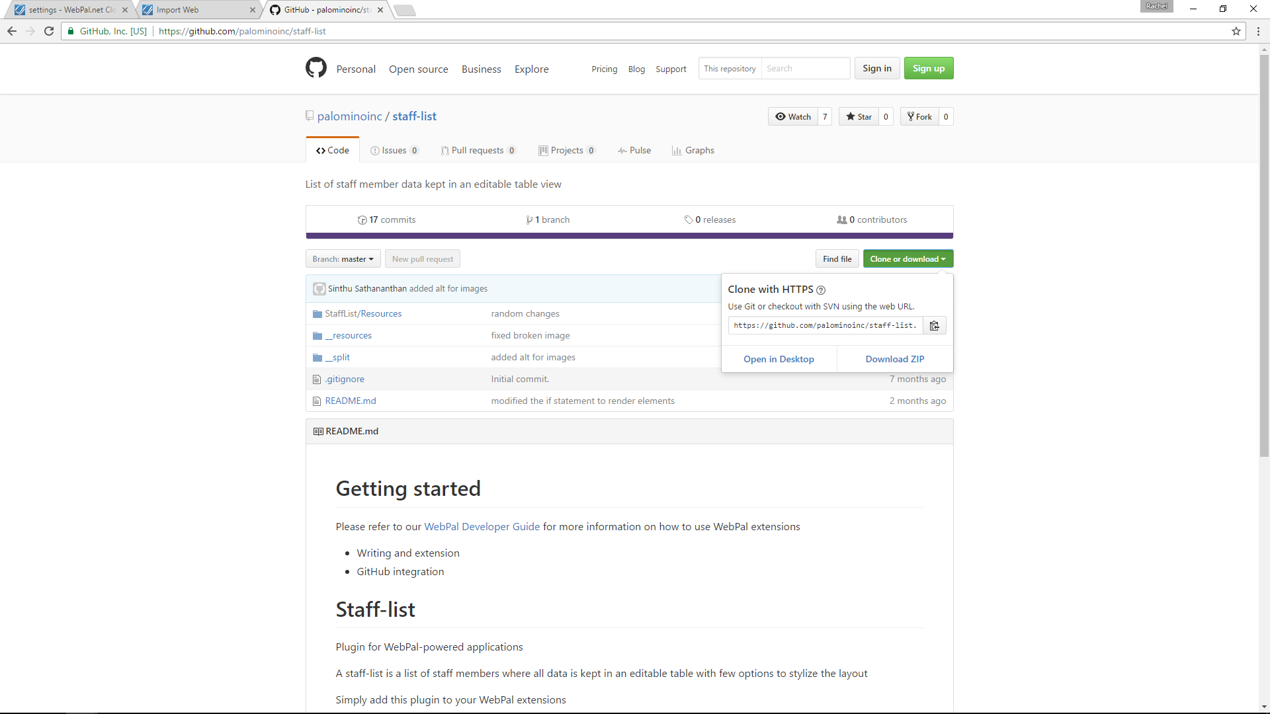Image resolution: width=1270 pixels, height=714 pixels.
Task: Click the Download ZIP button
Action: [895, 359]
